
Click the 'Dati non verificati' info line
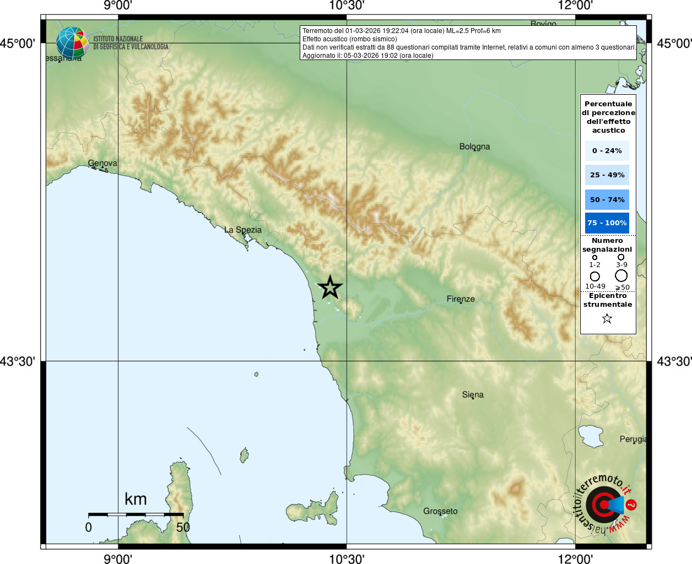click(469, 47)
